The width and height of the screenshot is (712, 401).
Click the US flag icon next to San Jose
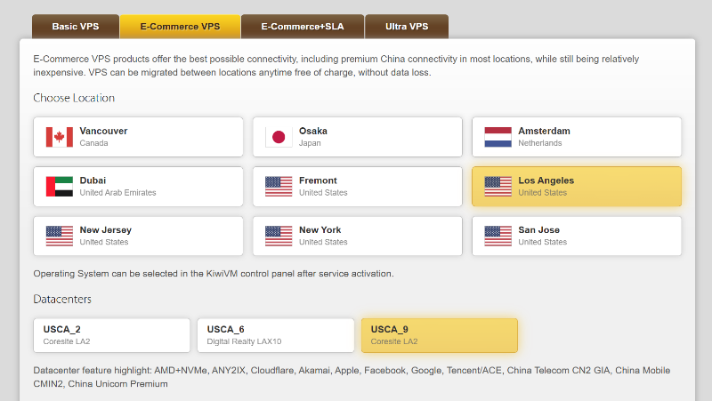point(498,236)
